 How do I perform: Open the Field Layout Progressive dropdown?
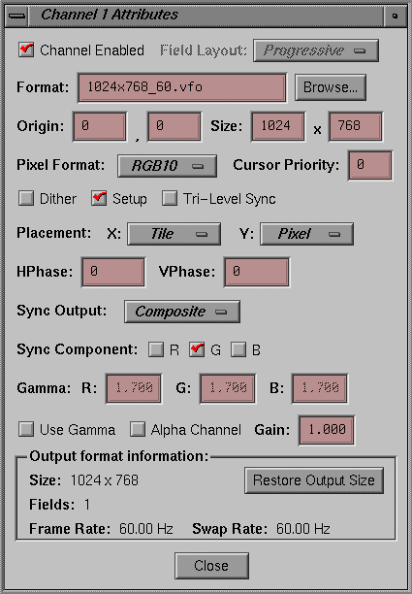[x=316, y=50]
